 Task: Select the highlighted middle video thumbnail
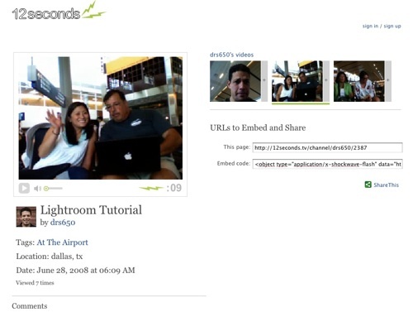pos(297,81)
